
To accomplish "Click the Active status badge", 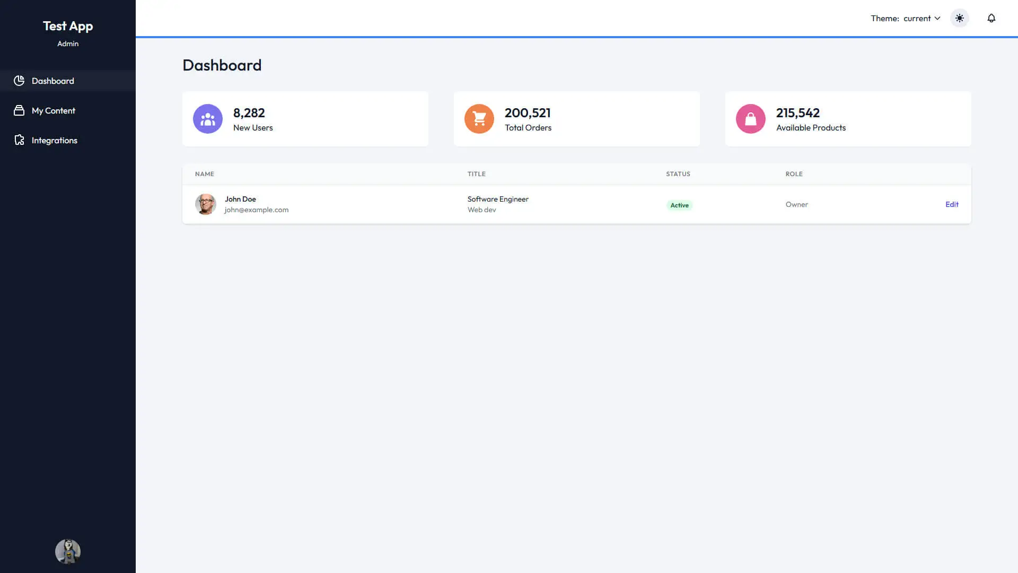I will [679, 205].
